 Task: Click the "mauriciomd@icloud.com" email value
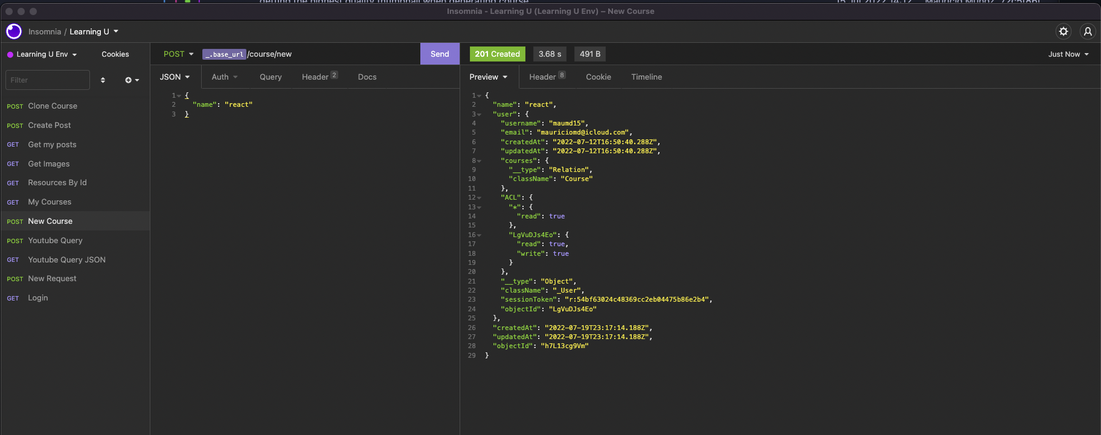[x=583, y=133]
